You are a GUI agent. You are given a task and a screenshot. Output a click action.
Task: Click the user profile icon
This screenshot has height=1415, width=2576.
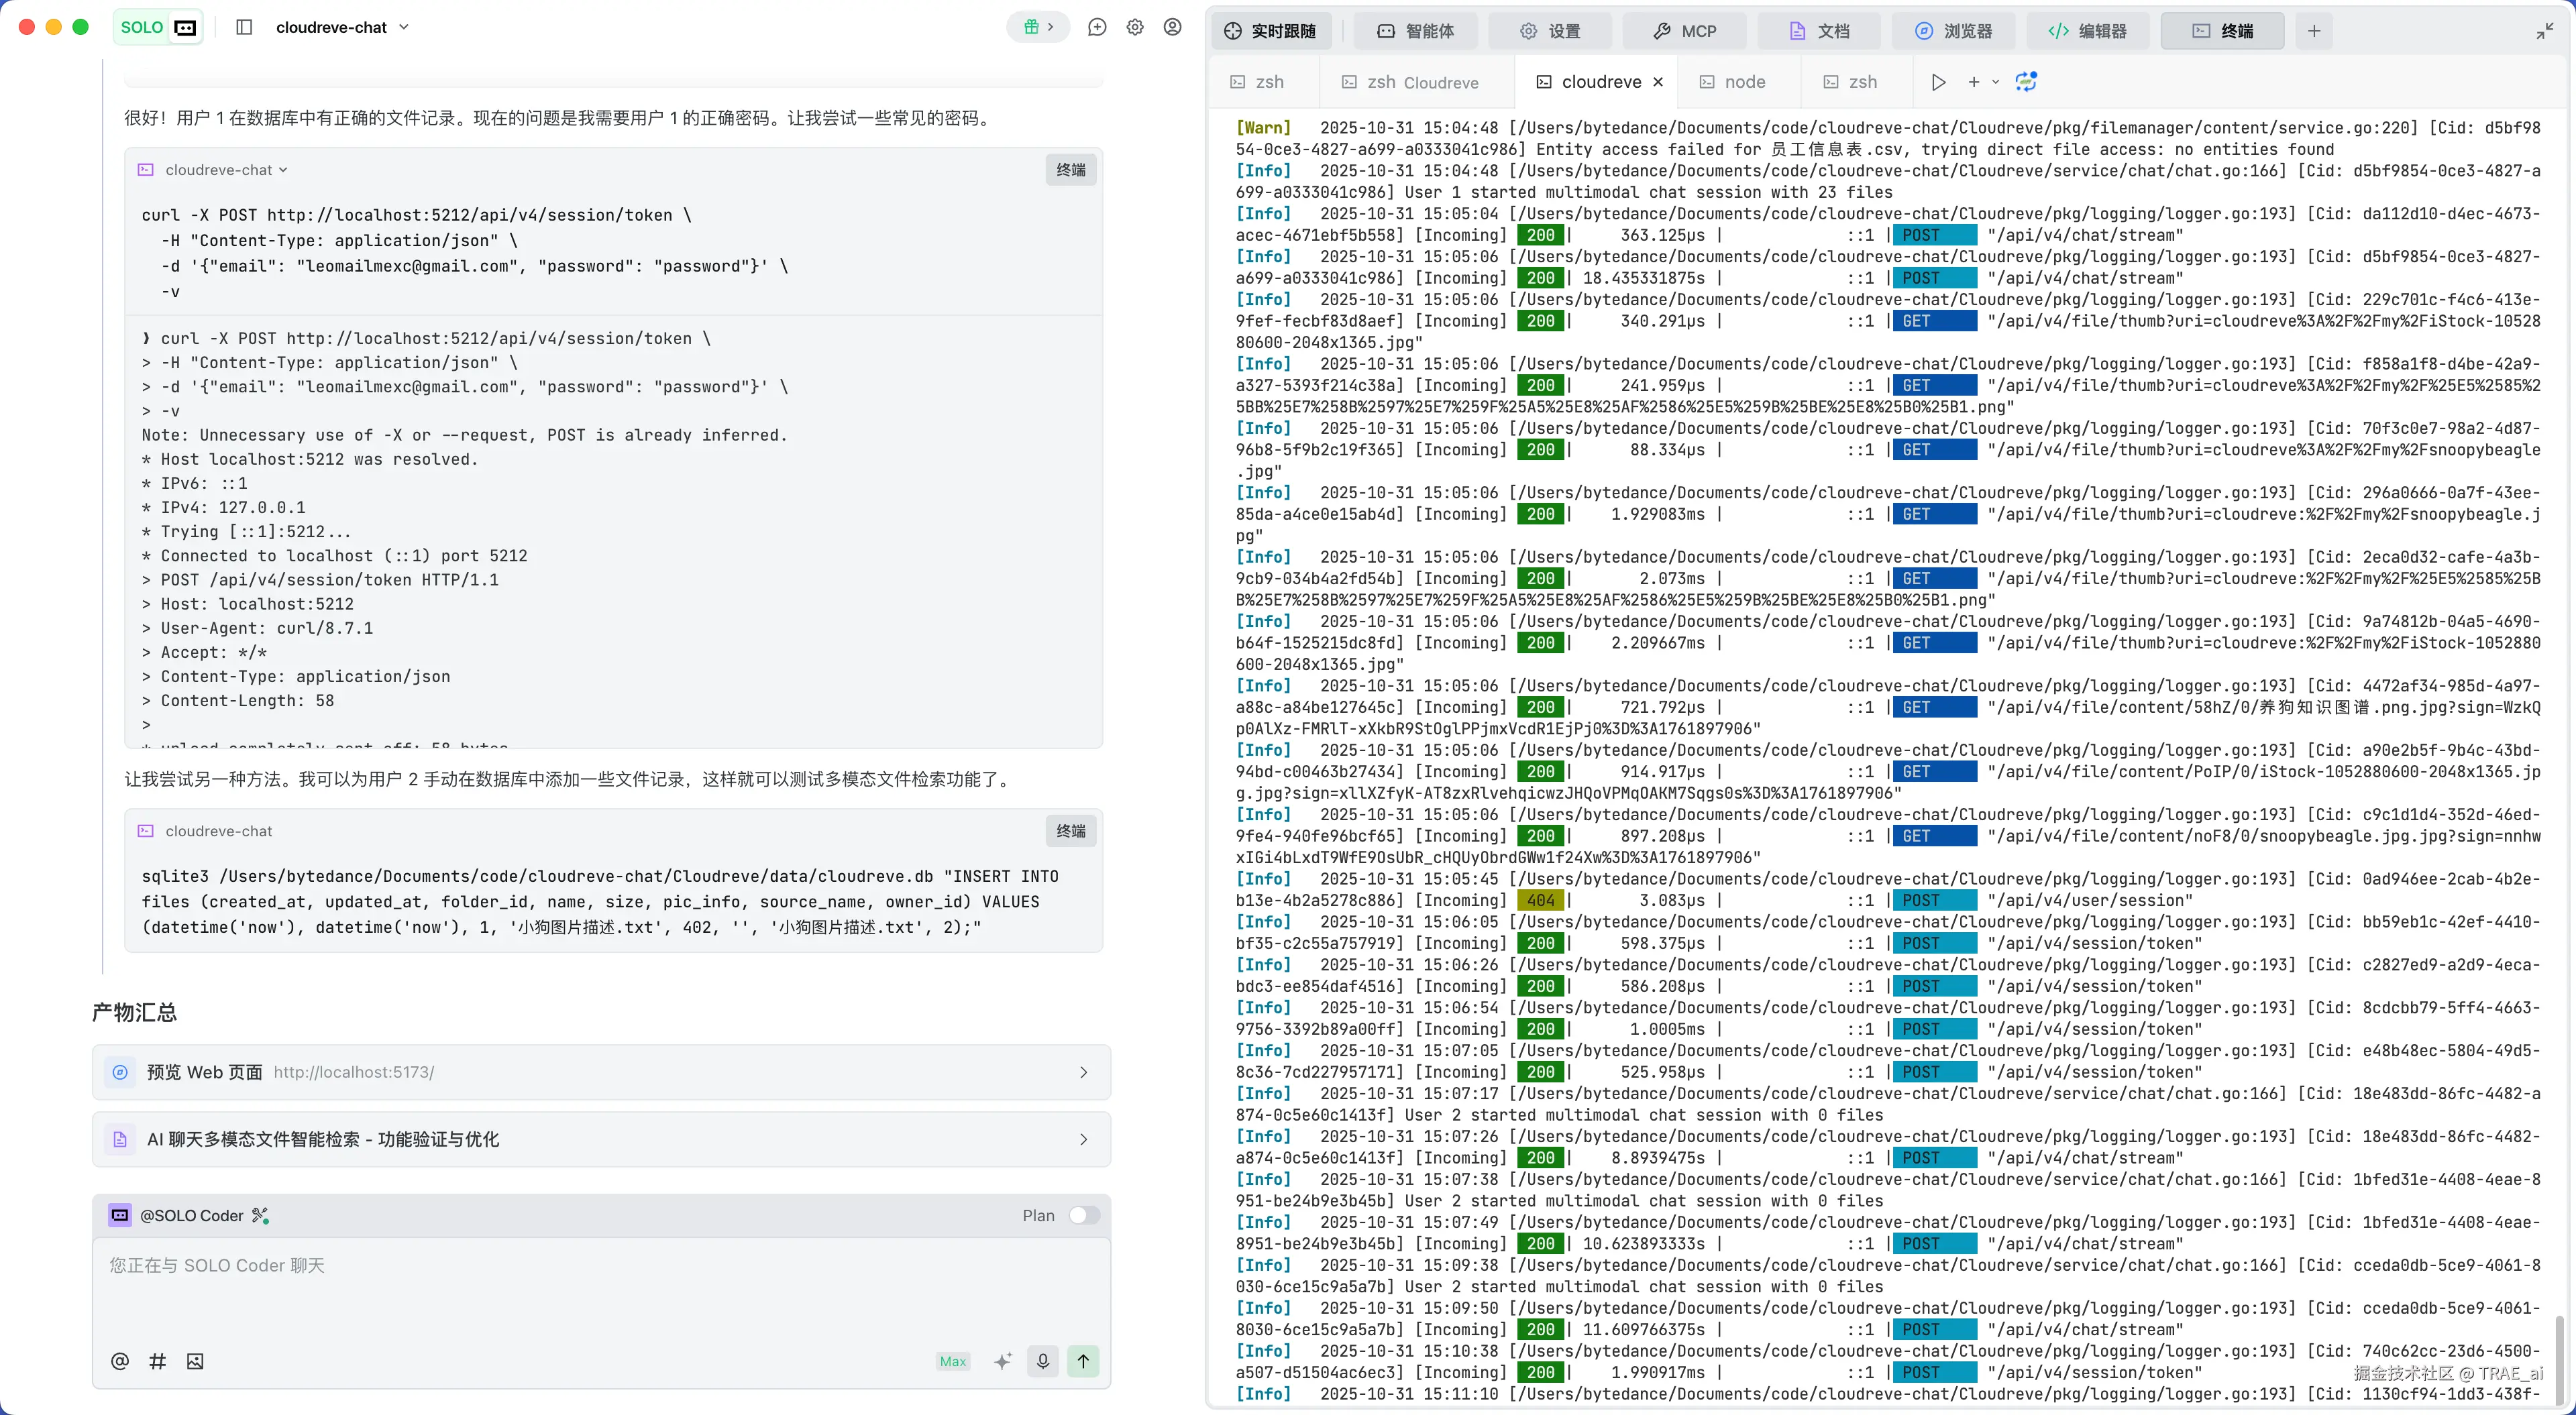[1173, 27]
